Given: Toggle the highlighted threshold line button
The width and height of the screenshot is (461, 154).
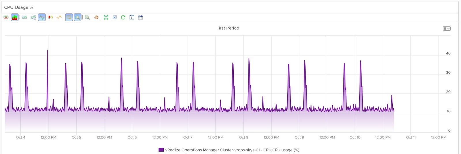Looking at the screenshot, I should (42, 17).
